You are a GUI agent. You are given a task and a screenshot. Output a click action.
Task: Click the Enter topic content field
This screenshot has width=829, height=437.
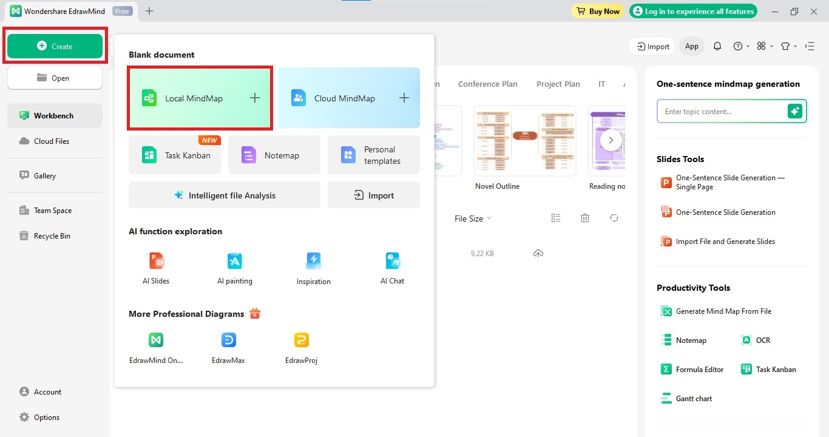[722, 112]
